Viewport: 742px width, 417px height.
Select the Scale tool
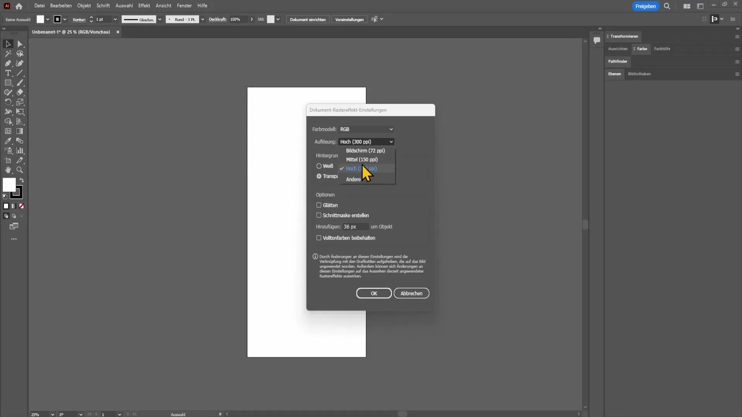20,102
